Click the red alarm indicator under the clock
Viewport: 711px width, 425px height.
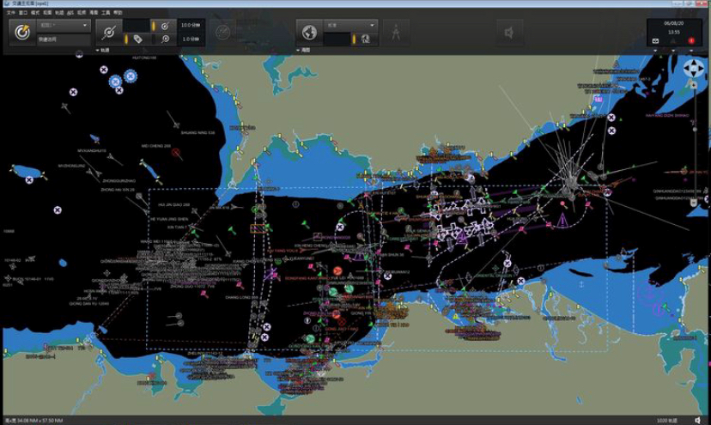(x=691, y=41)
